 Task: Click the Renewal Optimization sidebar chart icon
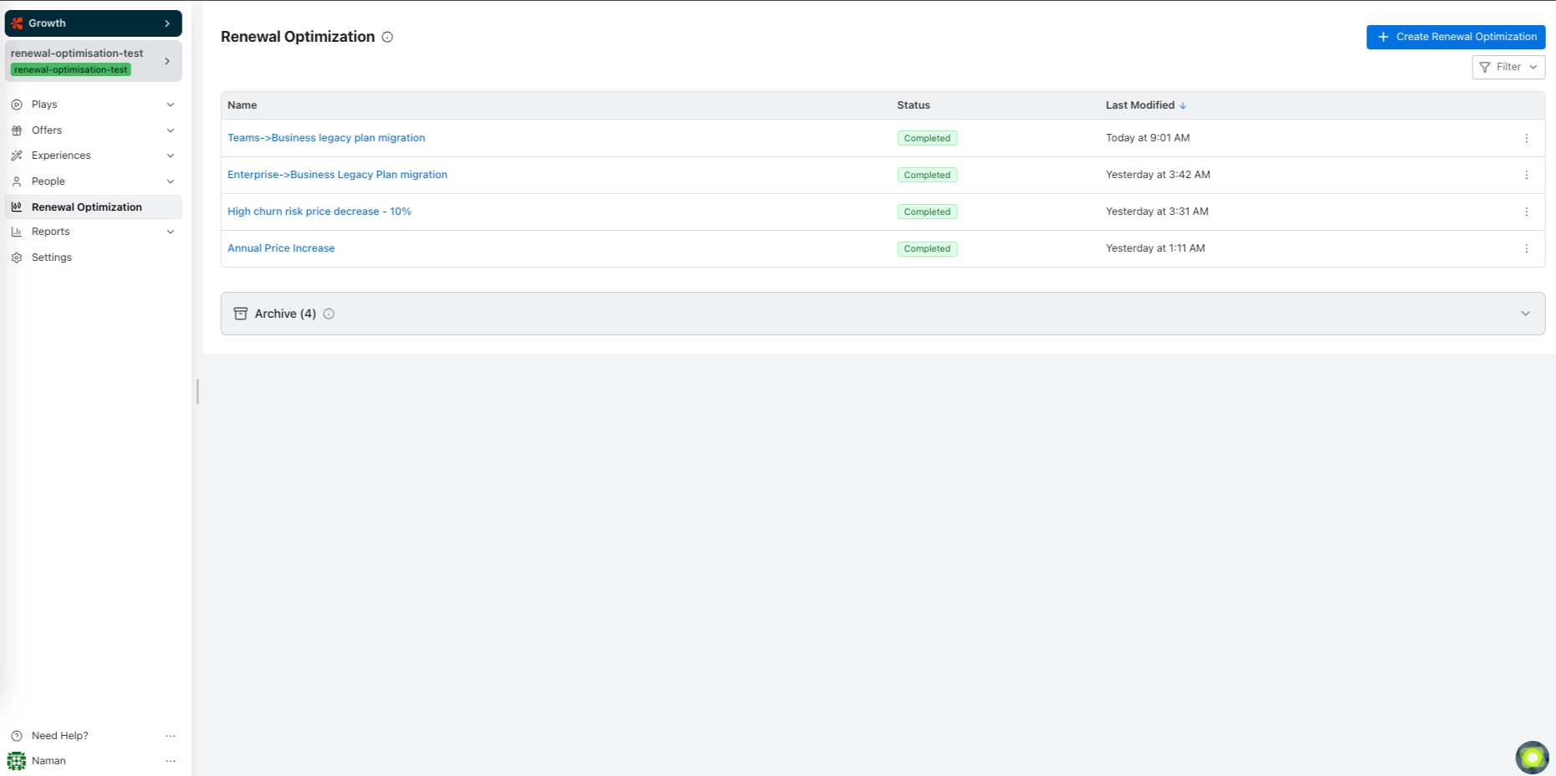coord(17,207)
